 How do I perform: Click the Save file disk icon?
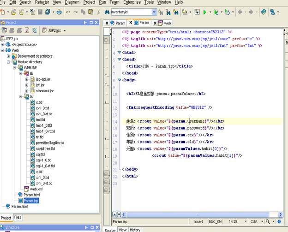(40, 12)
